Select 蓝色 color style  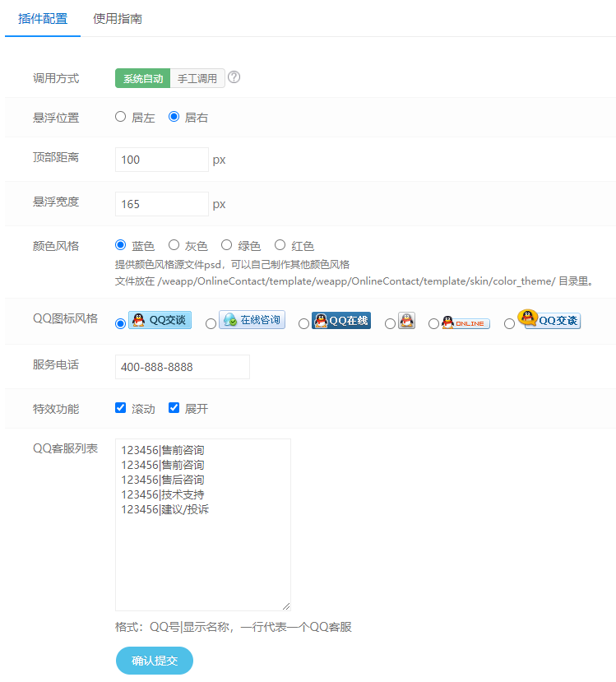120,245
